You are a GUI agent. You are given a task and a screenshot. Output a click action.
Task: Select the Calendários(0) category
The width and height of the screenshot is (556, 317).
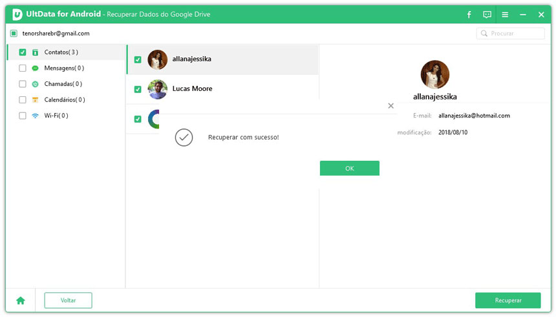[x=67, y=100]
